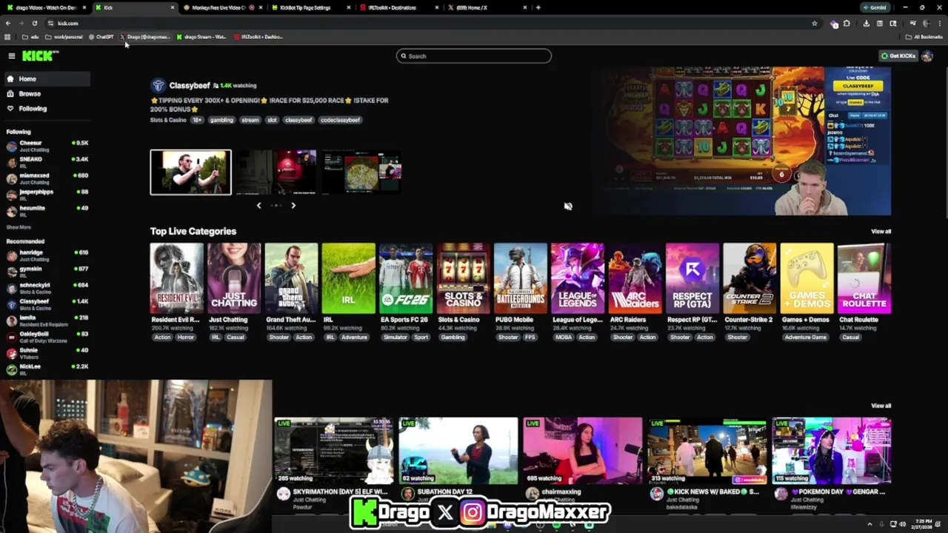This screenshot has width=948, height=533.
Task: Go to previous featured carousel slide
Action: pyautogui.click(x=258, y=205)
